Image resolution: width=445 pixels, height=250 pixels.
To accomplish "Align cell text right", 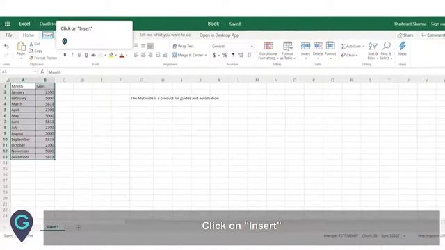I will (150, 55).
